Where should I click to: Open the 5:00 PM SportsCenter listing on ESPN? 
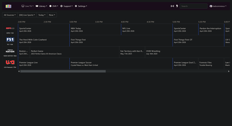pyautogui.click(x=185, y=29)
